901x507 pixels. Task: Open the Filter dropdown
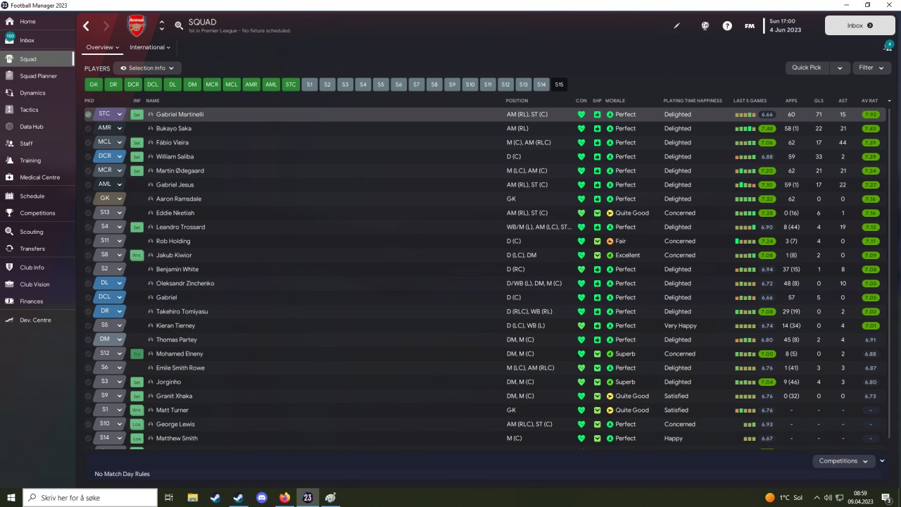click(x=871, y=68)
